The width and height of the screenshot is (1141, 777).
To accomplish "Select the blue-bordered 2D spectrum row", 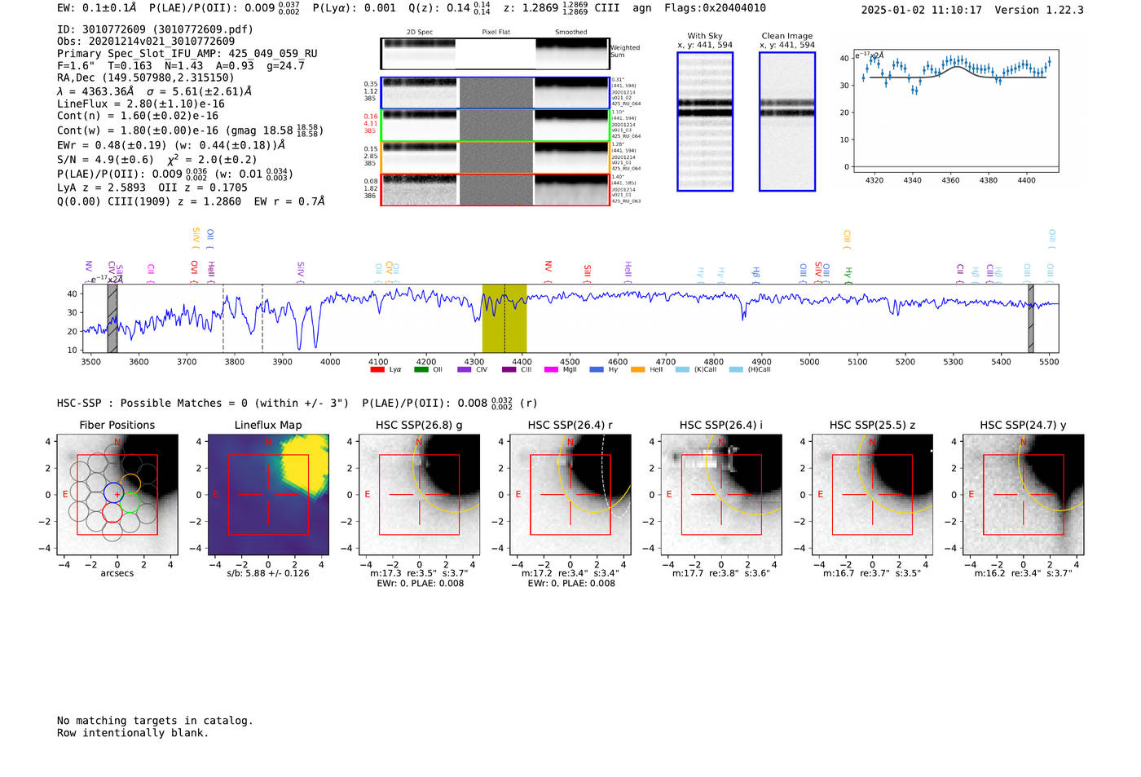I will tap(495, 93).
